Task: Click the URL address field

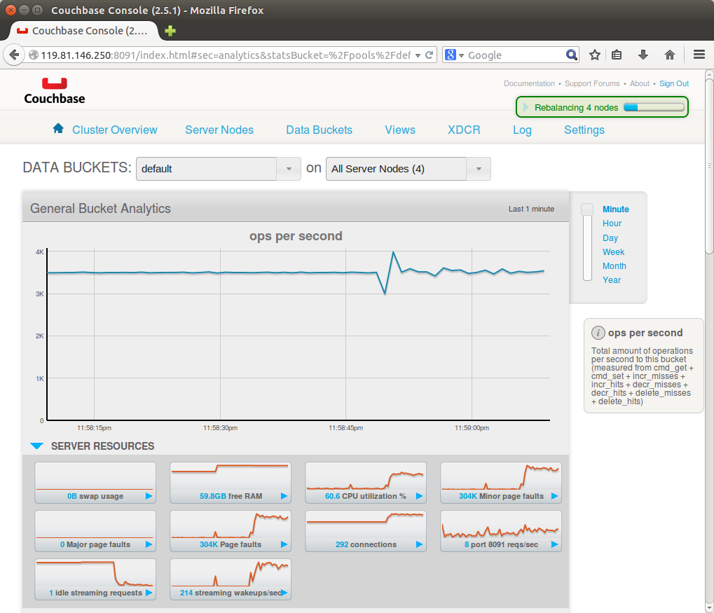Action: (226, 55)
